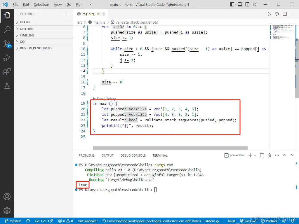This screenshot has height=224, width=299.
Task: Open the Explorer view in activity bar
Action: (7, 16)
